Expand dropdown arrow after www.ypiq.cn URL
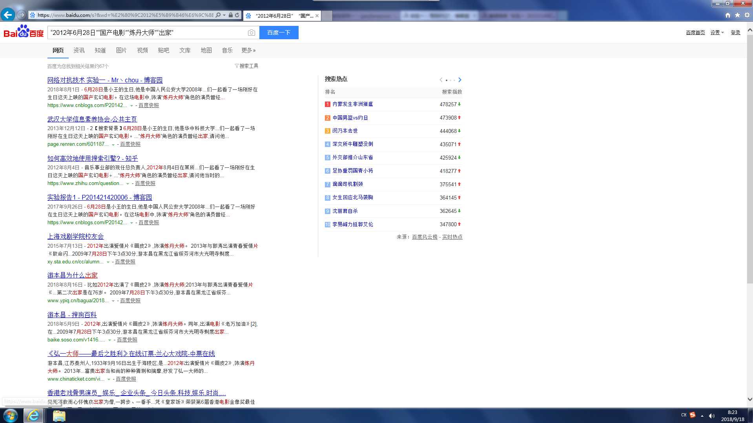Screen dimensions: 753x423 point(113,301)
